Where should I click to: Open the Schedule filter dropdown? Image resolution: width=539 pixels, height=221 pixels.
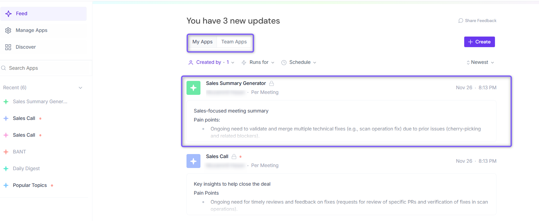point(299,62)
